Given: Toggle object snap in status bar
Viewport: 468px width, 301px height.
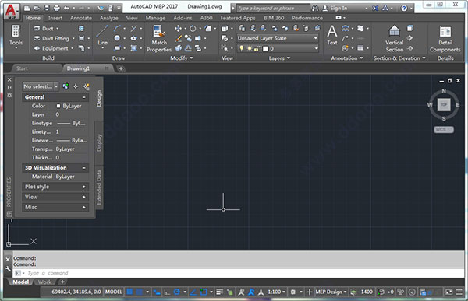Looking at the screenshot, I should coord(204,292).
